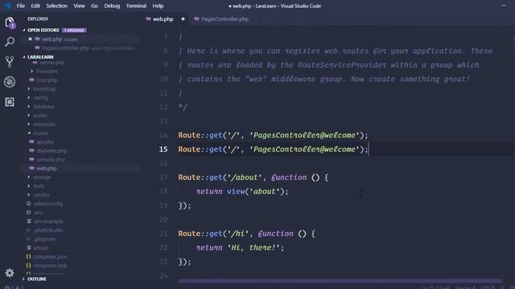Open the Extensions view icon
This screenshot has width=515, height=289.
click(x=10, y=102)
